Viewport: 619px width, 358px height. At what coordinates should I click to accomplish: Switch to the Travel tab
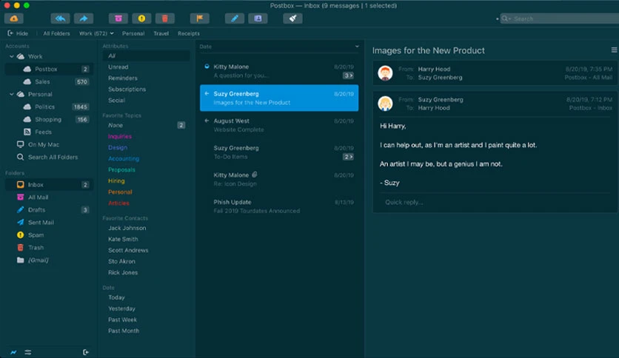pyautogui.click(x=161, y=33)
